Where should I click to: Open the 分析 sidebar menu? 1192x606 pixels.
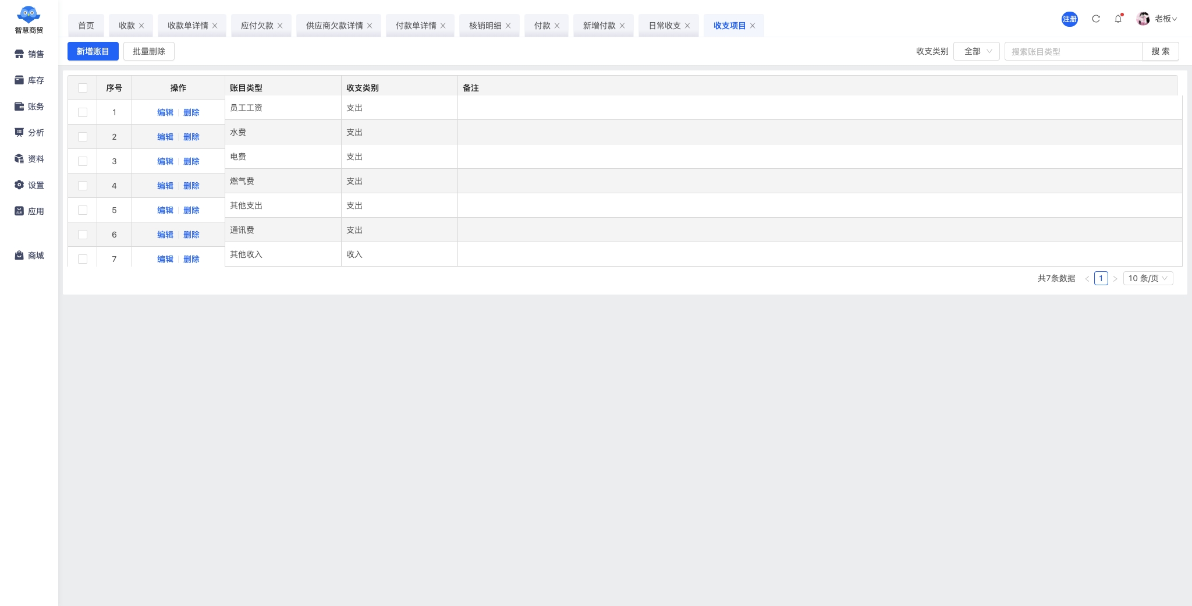coord(29,133)
